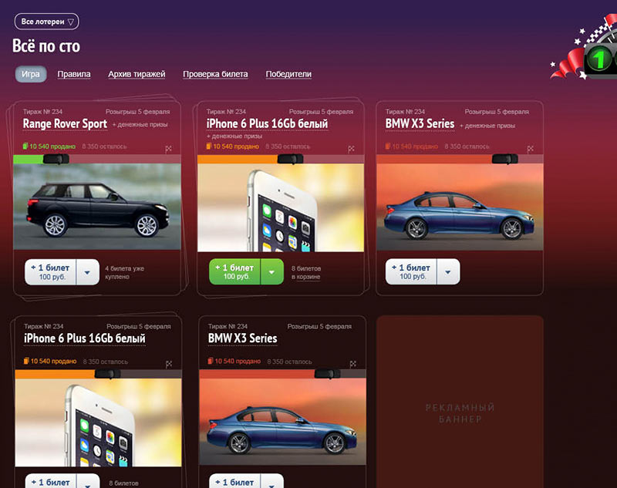This screenshot has height=488, width=617.
Task: Click the orange ticket icon on top iPhone card
Action: (209, 146)
